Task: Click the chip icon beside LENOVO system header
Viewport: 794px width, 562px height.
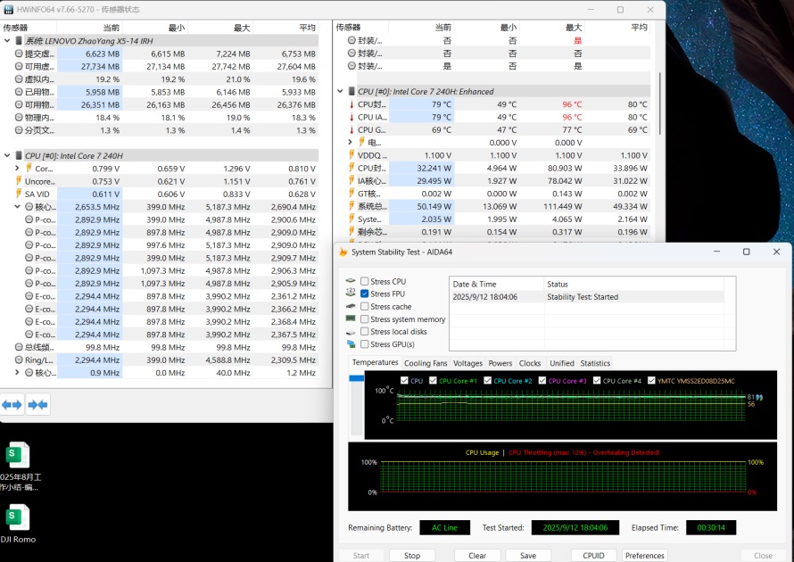Action: click(x=19, y=41)
